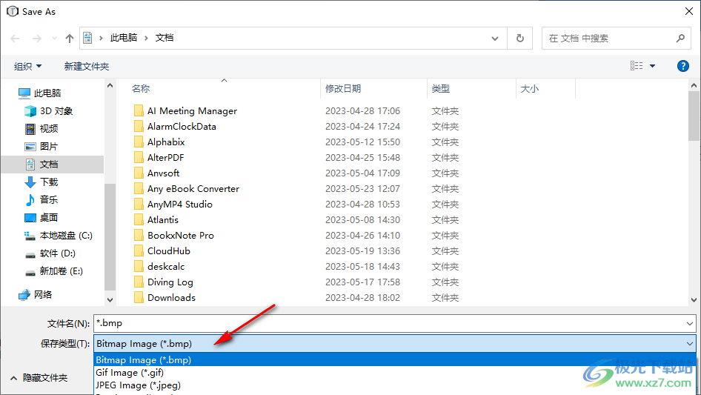Open chevron after 此电脑 breadcrumb
Image resolution: width=701 pixels, height=395 pixels.
(146, 38)
